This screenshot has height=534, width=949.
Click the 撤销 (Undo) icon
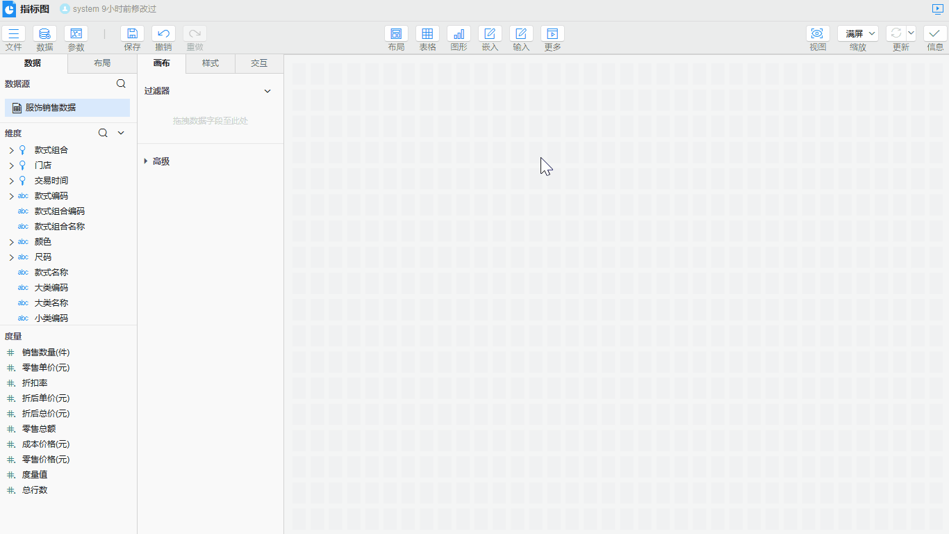coord(163,33)
